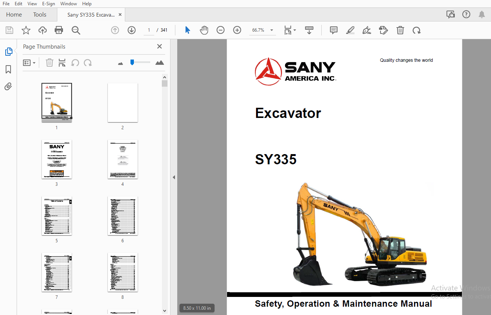Viewport: 491px width, 315px height.
Task: Open the E-Sign menu
Action: (49, 3)
